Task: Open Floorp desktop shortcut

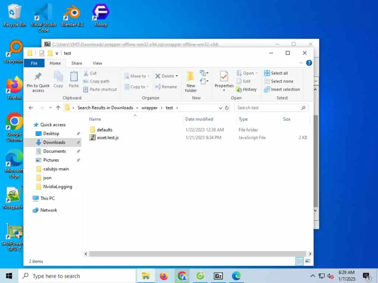Action: 101,15
